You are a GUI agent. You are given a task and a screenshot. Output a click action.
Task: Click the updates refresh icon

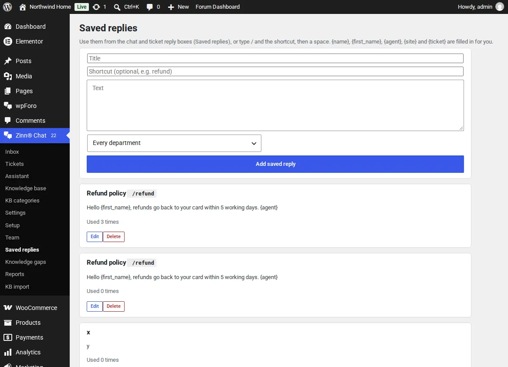96,7
